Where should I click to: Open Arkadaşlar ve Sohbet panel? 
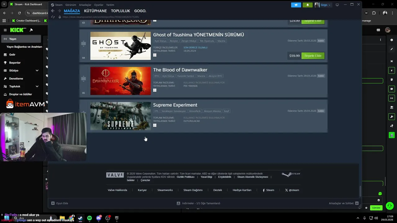point(344,203)
